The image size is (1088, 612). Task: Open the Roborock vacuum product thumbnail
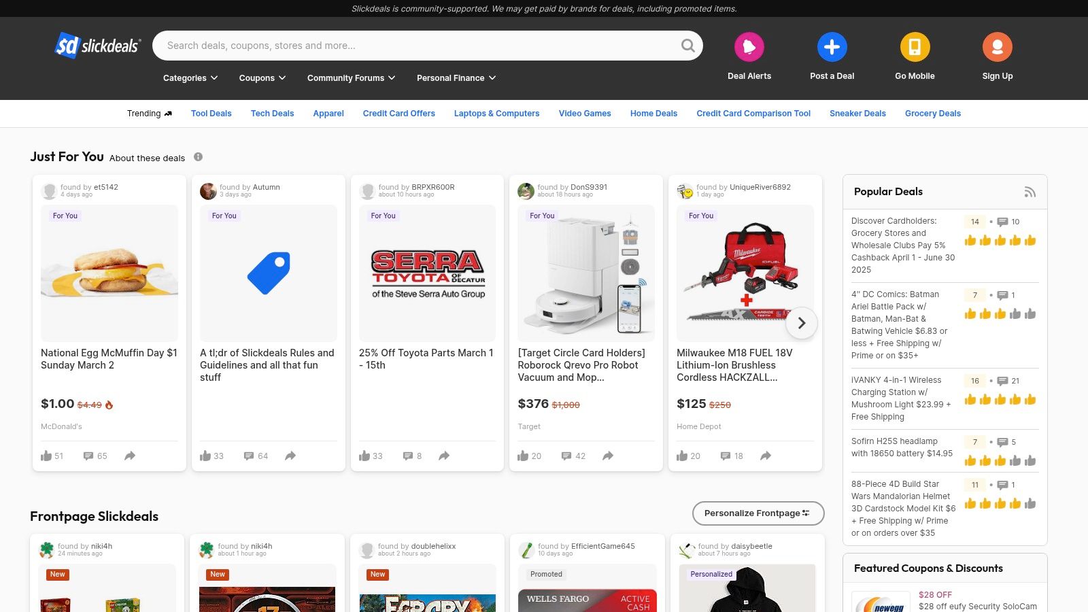(x=586, y=273)
